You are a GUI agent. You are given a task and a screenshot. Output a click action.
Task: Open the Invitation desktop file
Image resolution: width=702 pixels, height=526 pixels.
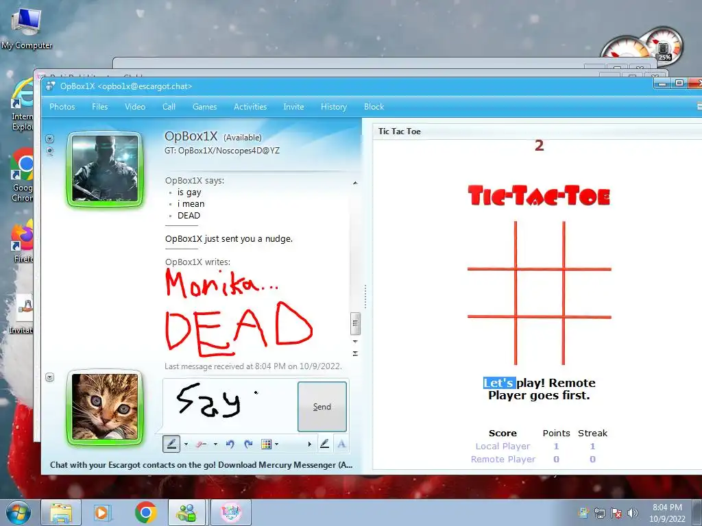[x=21, y=314]
